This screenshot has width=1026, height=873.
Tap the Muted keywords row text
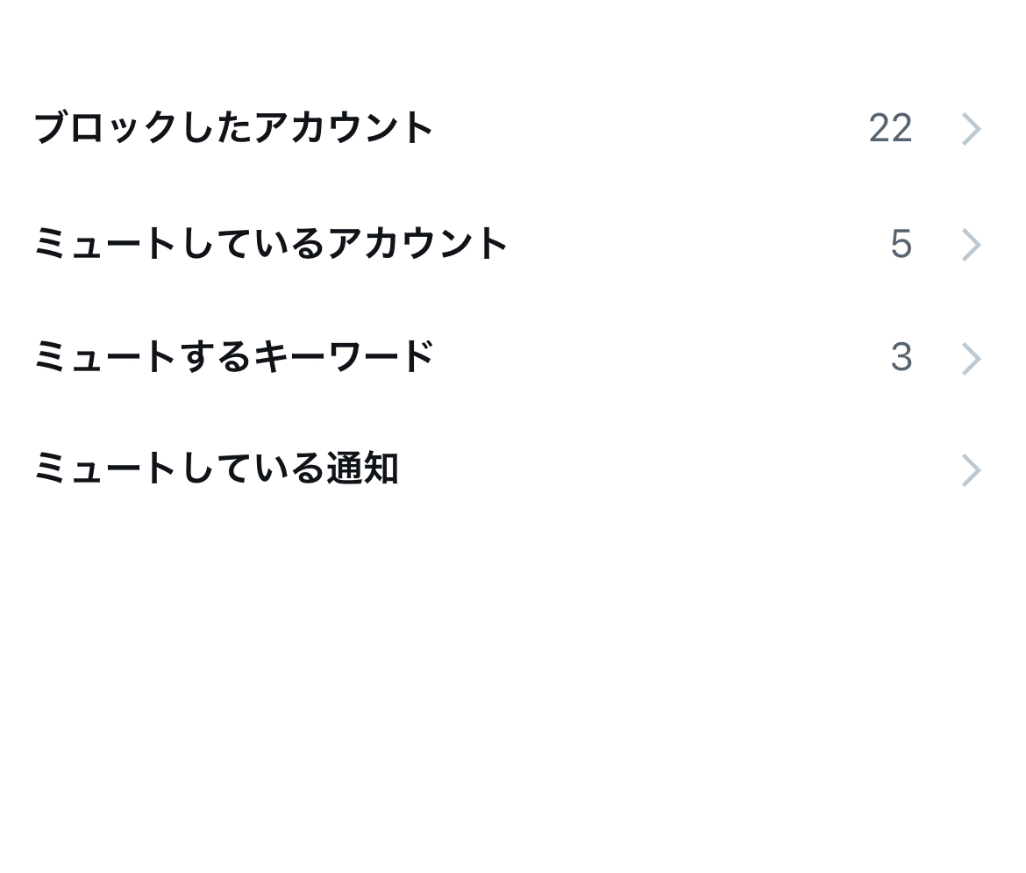click(x=234, y=357)
